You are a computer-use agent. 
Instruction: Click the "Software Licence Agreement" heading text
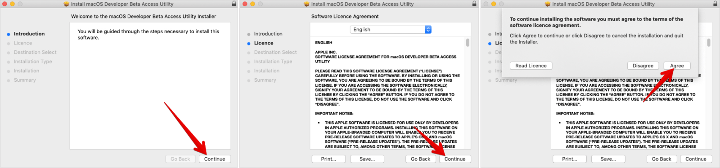pos(345,16)
